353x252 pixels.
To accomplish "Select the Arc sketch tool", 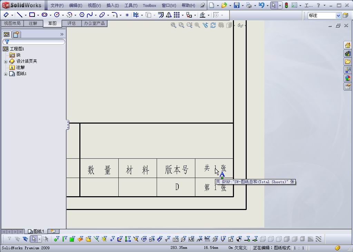I will [70, 15].
